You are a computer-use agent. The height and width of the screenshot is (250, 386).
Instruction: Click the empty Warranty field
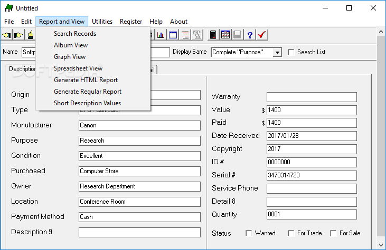[x=312, y=97]
